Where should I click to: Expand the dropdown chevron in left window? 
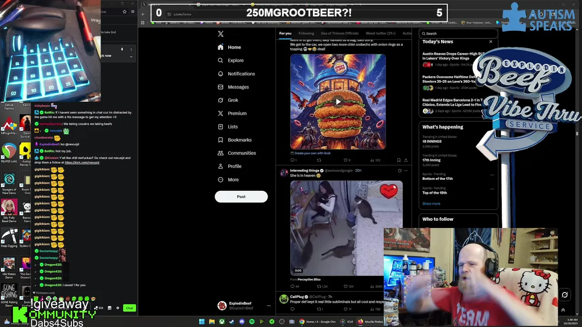point(131,57)
